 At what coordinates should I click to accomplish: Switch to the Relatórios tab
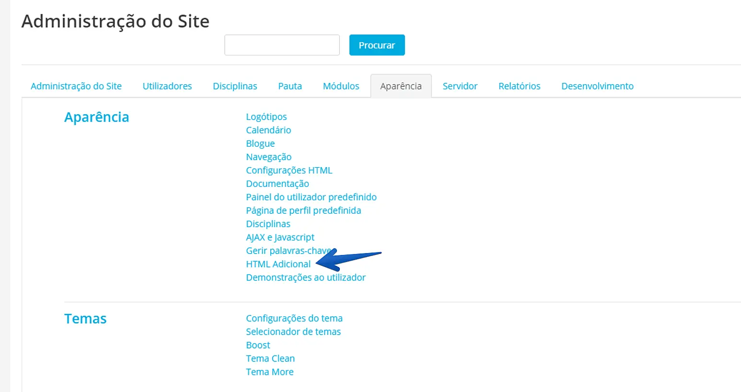519,86
